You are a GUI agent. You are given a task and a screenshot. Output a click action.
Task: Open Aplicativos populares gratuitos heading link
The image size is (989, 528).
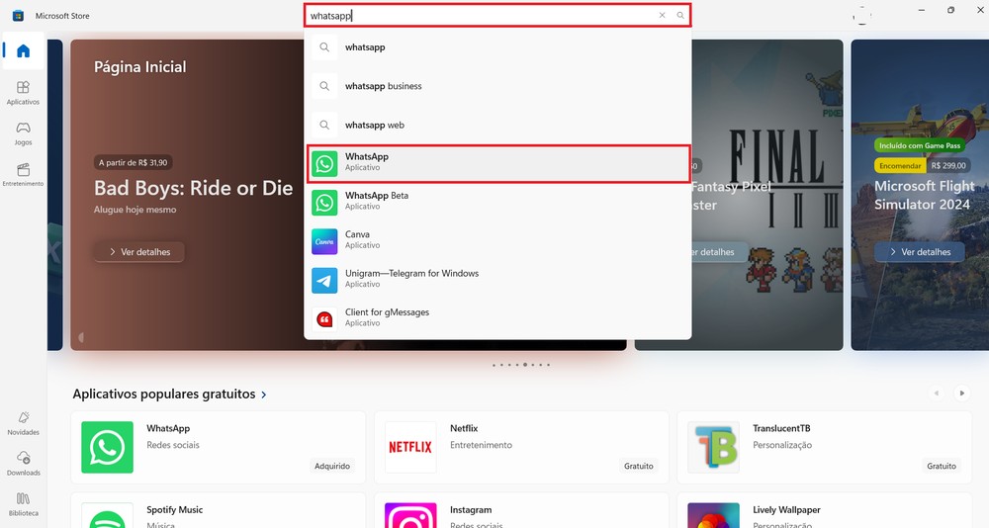tap(164, 394)
